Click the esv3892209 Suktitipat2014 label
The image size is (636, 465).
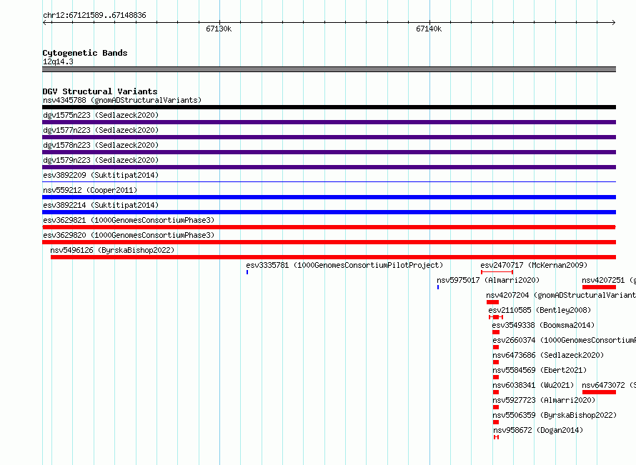coord(101,175)
